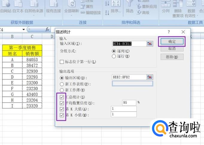204x145 pixels.
Task: Select column C header
Action: pyautogui.click(x=32, y=36)
